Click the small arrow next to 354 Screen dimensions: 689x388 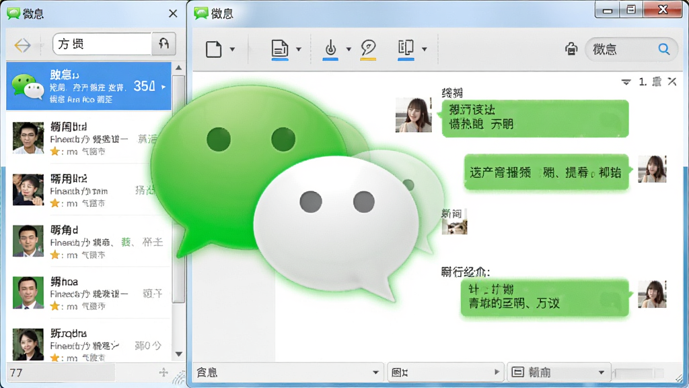coord(164,87)
